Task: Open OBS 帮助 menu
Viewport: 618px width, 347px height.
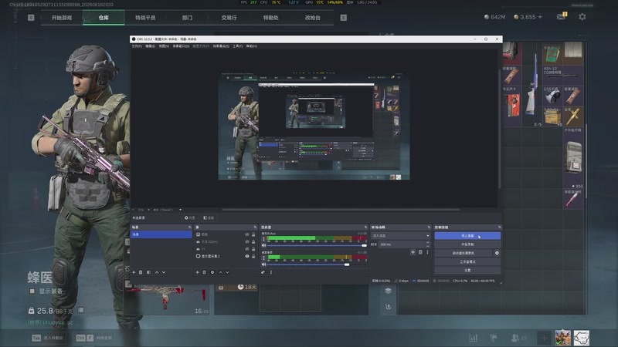Action: (x=252, y=46)
